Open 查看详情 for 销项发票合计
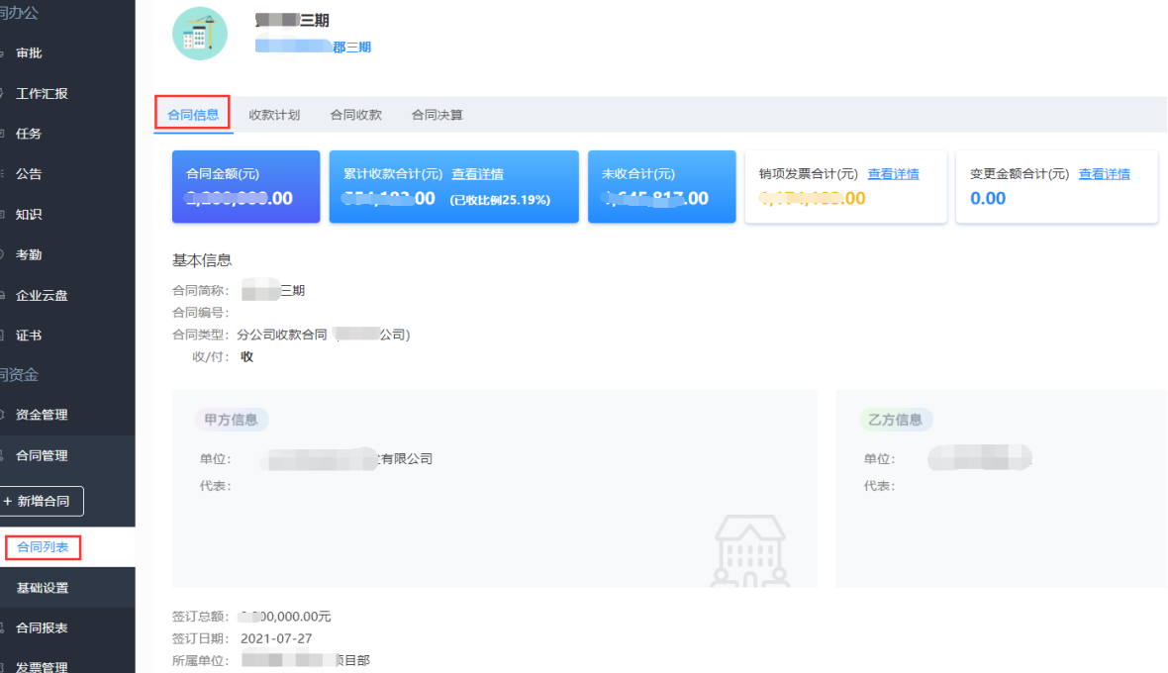This screenshot has width=1168, height=673. click(x=893, y=174)
